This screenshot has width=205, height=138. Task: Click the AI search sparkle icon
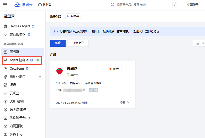(112, 5)
